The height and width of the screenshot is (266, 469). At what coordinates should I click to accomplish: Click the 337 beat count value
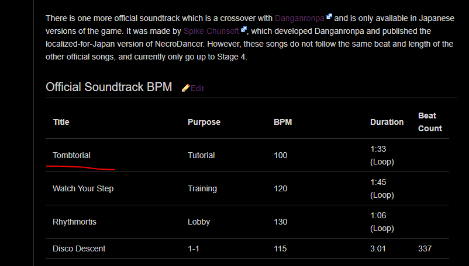[425, 249]
